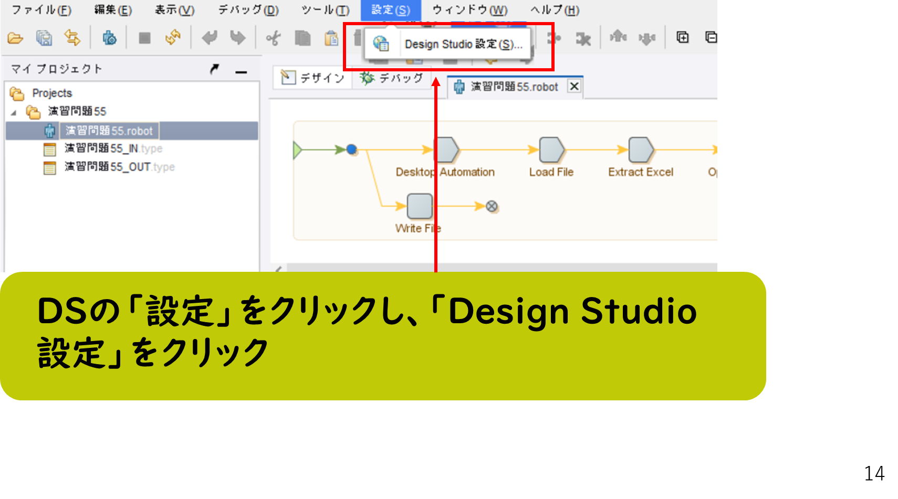Click the end step X circle node
The width and height of the screenshot is (898, 499).
tap(492, 206)
